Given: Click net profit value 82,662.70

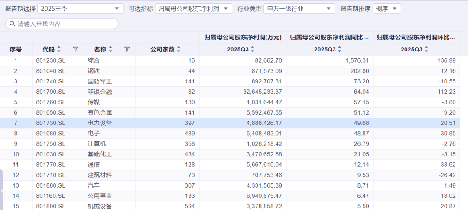Looking at the screenshot, I should coord(268,60).
